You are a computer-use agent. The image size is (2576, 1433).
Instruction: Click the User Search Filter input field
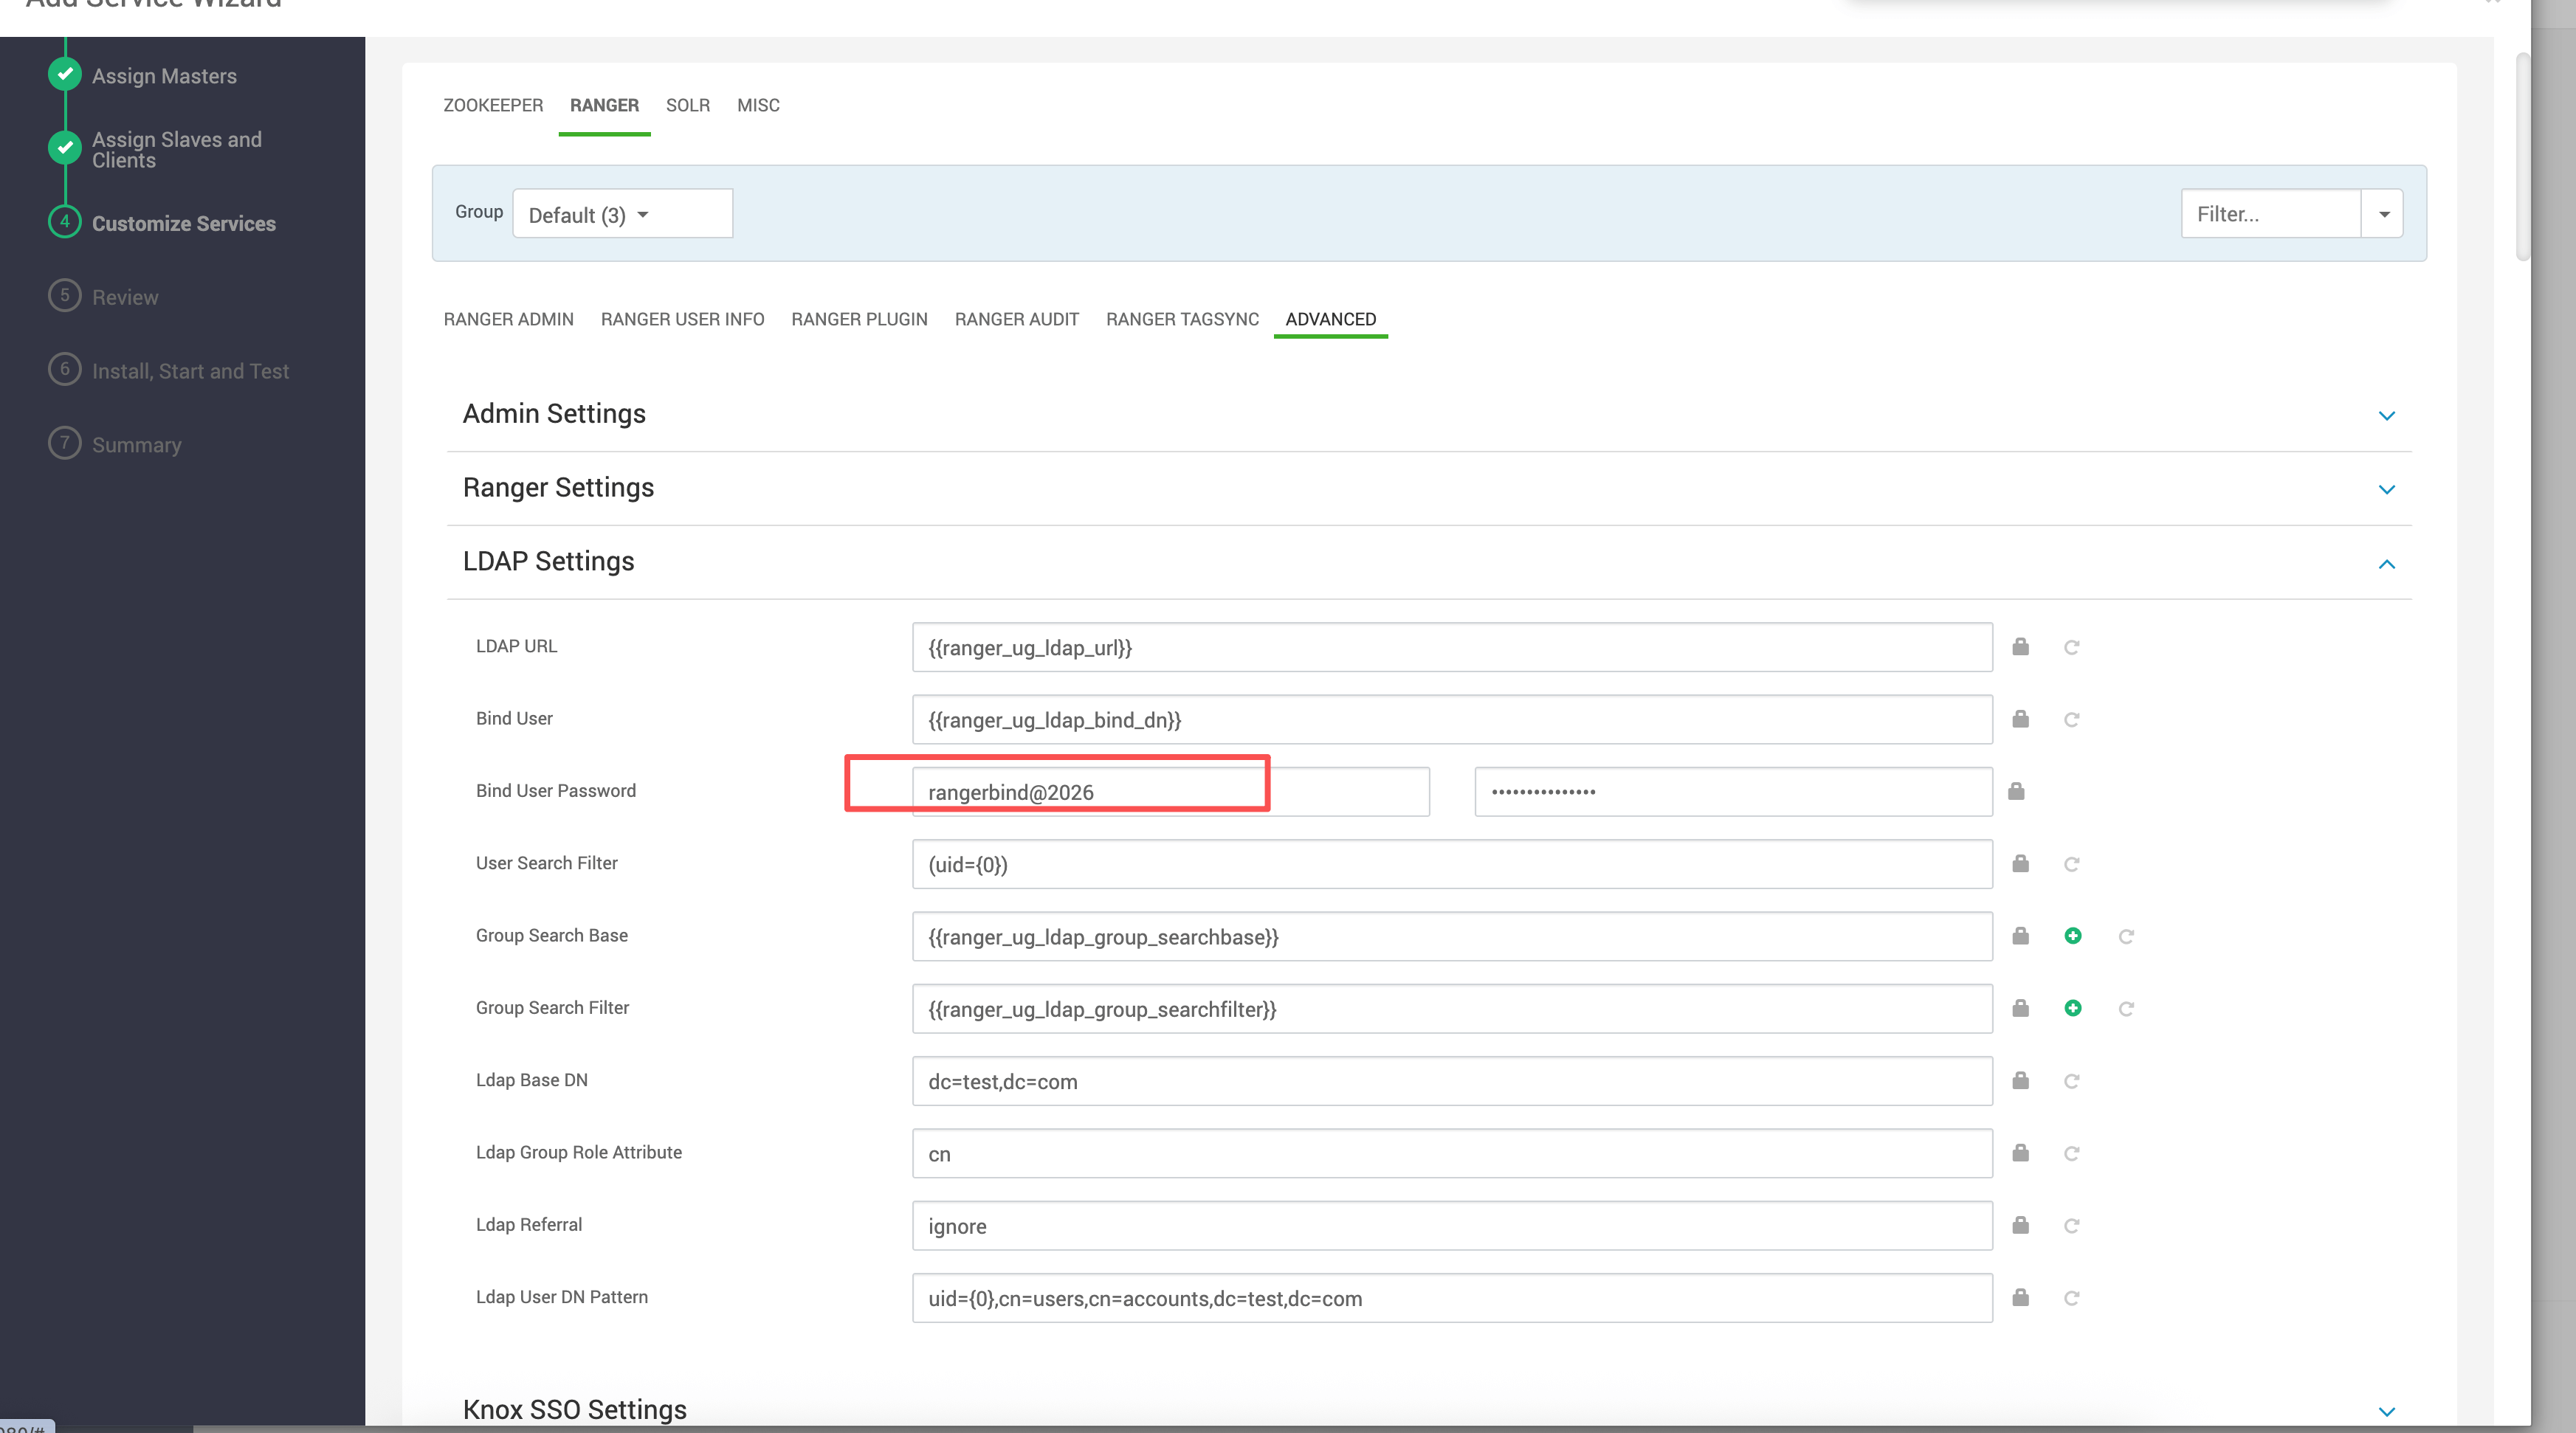pos(1451,864)
